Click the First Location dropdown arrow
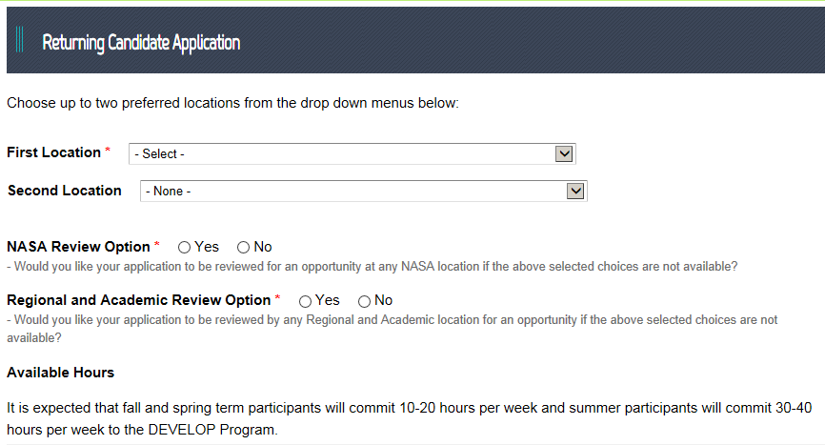 tap(564, 153)
